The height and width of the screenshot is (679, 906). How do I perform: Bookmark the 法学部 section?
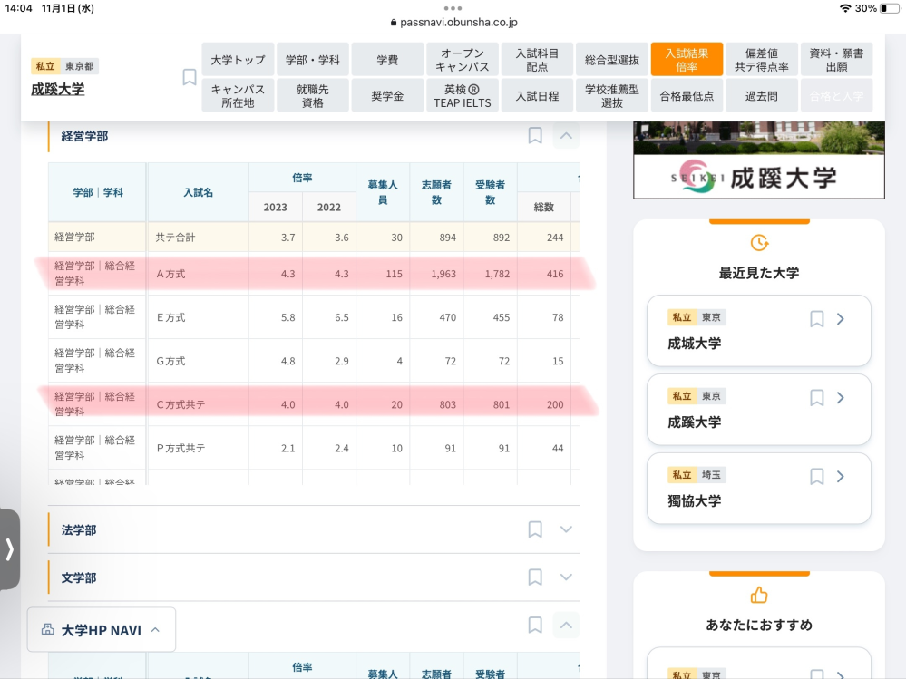click(x=535, y=529)
